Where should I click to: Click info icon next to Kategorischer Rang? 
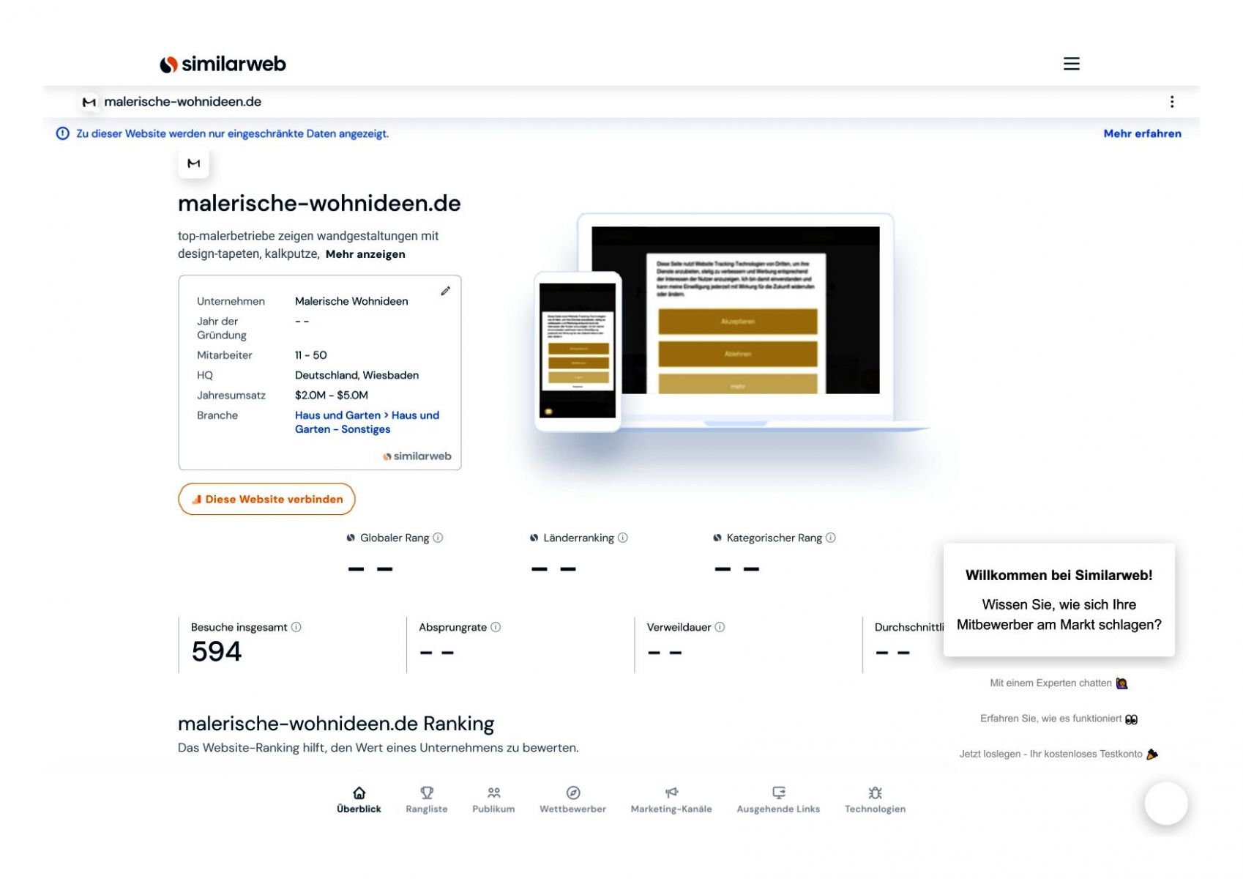[x=830, y=538]
